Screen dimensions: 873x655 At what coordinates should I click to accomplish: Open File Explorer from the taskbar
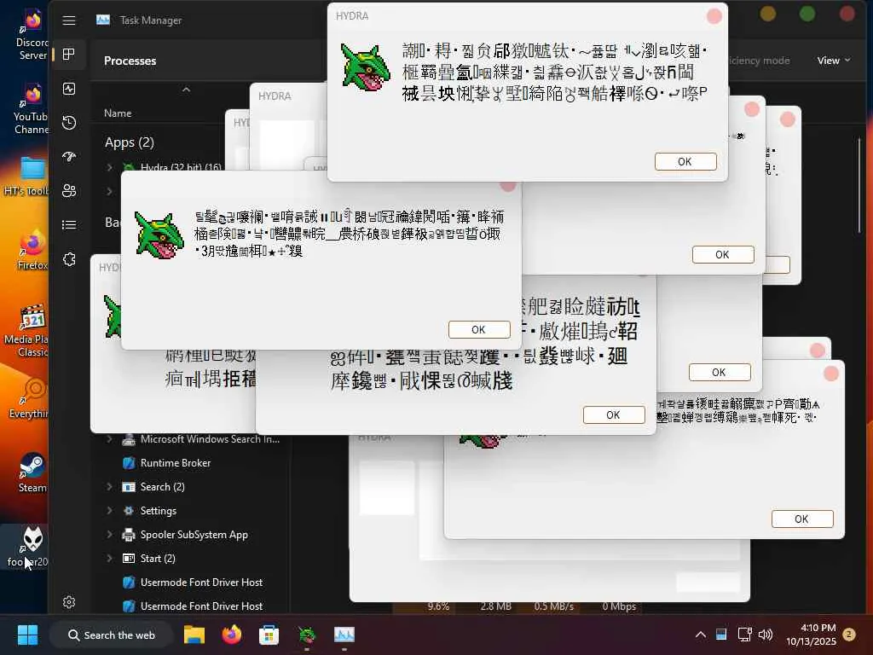pos(194,635)
